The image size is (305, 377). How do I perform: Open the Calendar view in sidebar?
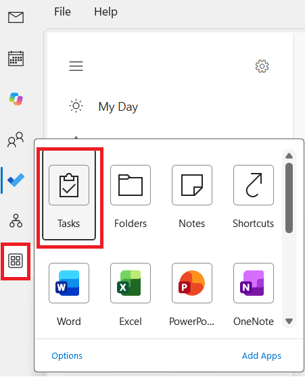[16, 58]
